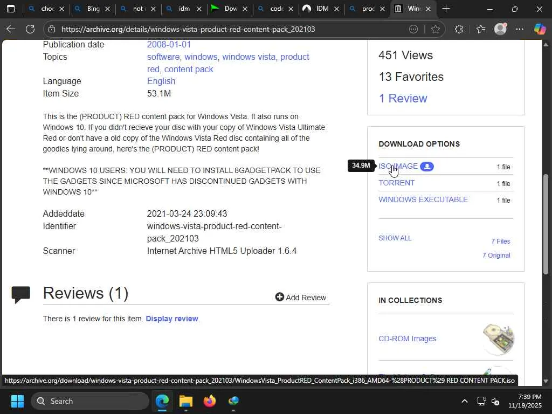The width and height of the screenshot is (552, 414).
Task: Click the Display review link
Action: click(172, 319)
